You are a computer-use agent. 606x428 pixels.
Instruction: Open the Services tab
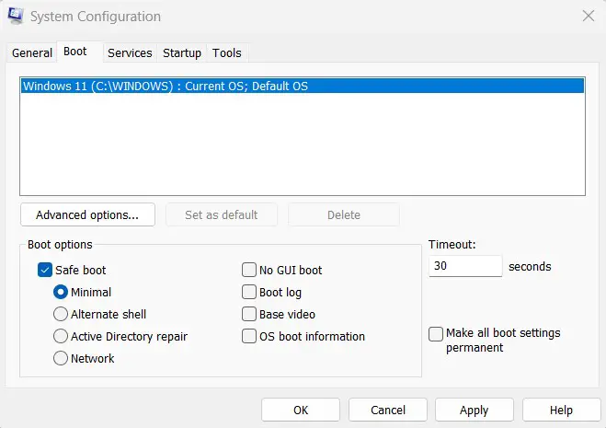click(x=130, y=53)
